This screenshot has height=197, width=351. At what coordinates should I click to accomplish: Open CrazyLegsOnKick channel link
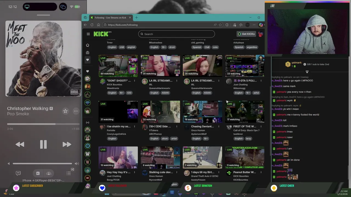pyautogui.click(x=116, y=134)
